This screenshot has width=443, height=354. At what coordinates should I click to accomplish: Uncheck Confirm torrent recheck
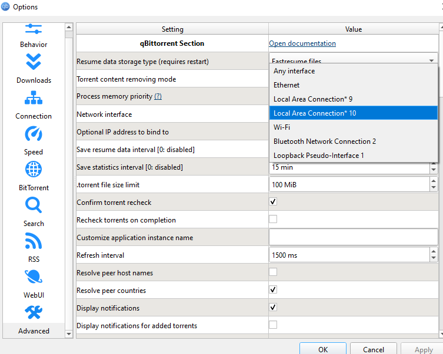click(273, 201)
